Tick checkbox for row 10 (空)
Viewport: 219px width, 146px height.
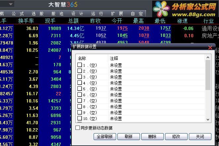tap(80, 118)
